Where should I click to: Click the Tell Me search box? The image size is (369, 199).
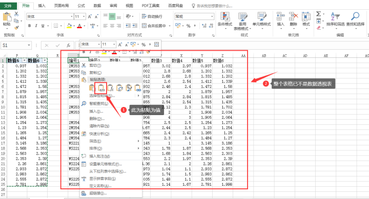coord(212,6)
